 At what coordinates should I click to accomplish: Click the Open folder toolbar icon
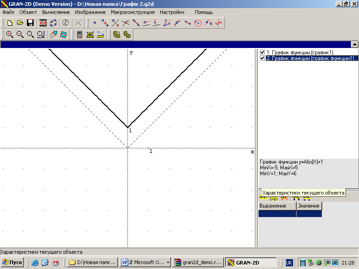20,23
